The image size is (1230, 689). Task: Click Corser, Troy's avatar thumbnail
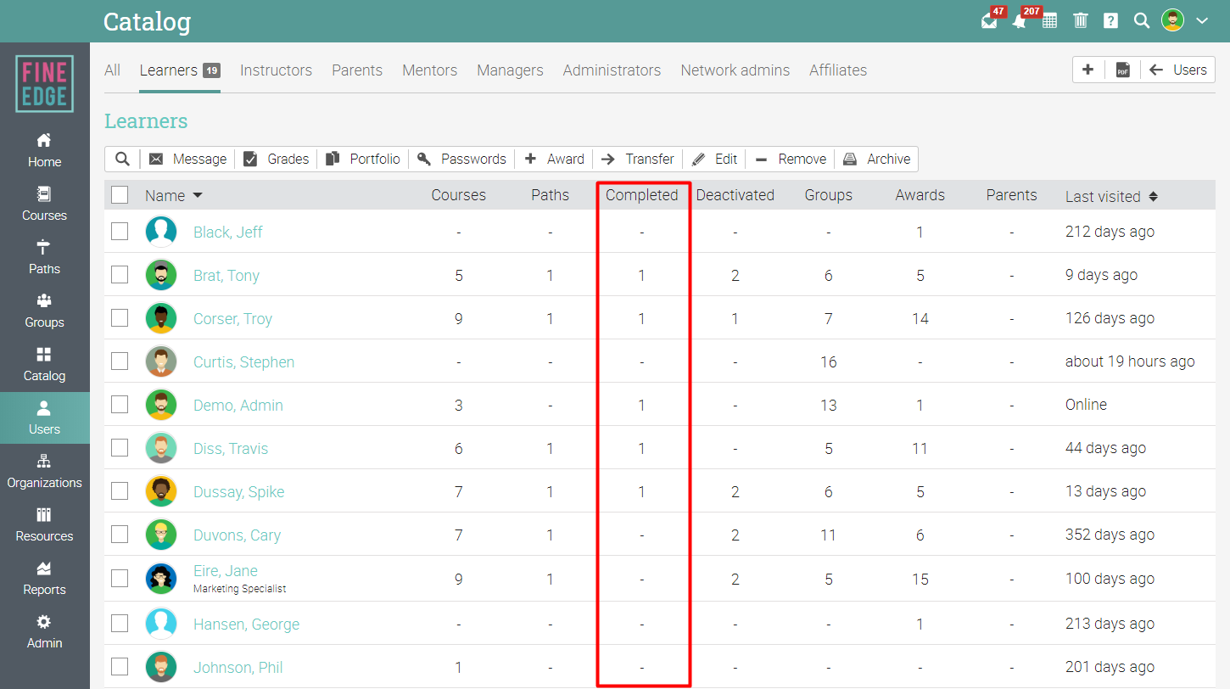coord(161,318)
